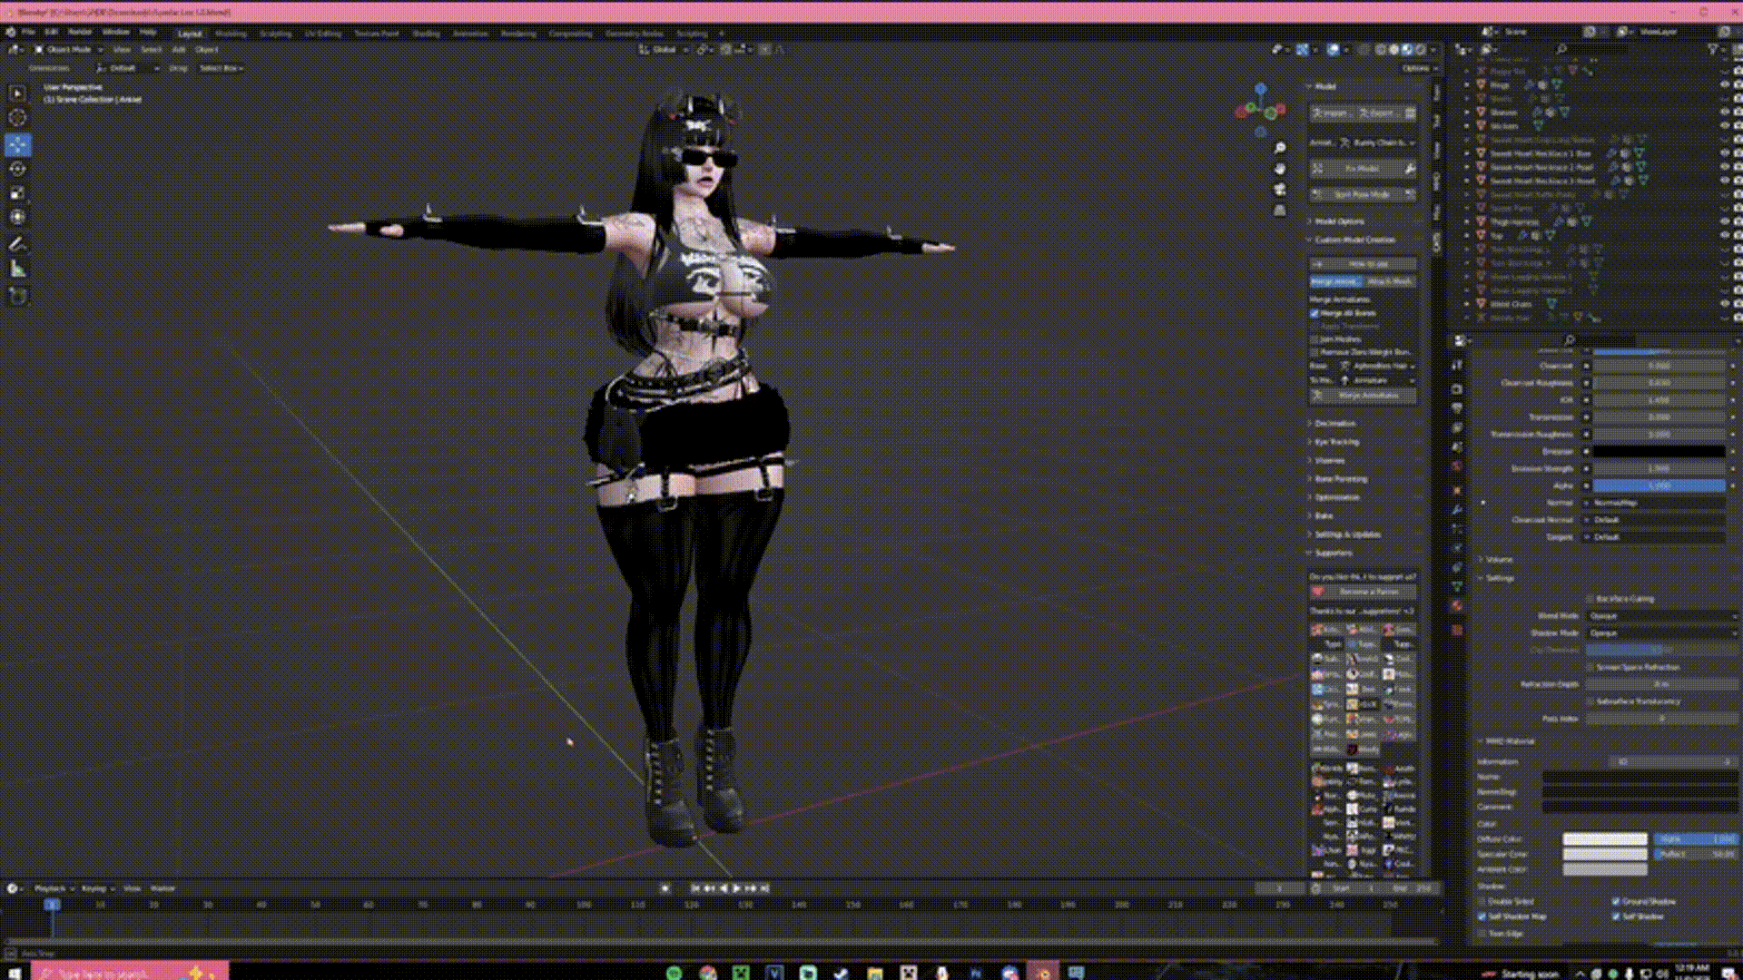Image resolution: width=1743 pixels, height=980 pixels.
Task: Click the Add Cube tool icon
Action: pos(17,296)
